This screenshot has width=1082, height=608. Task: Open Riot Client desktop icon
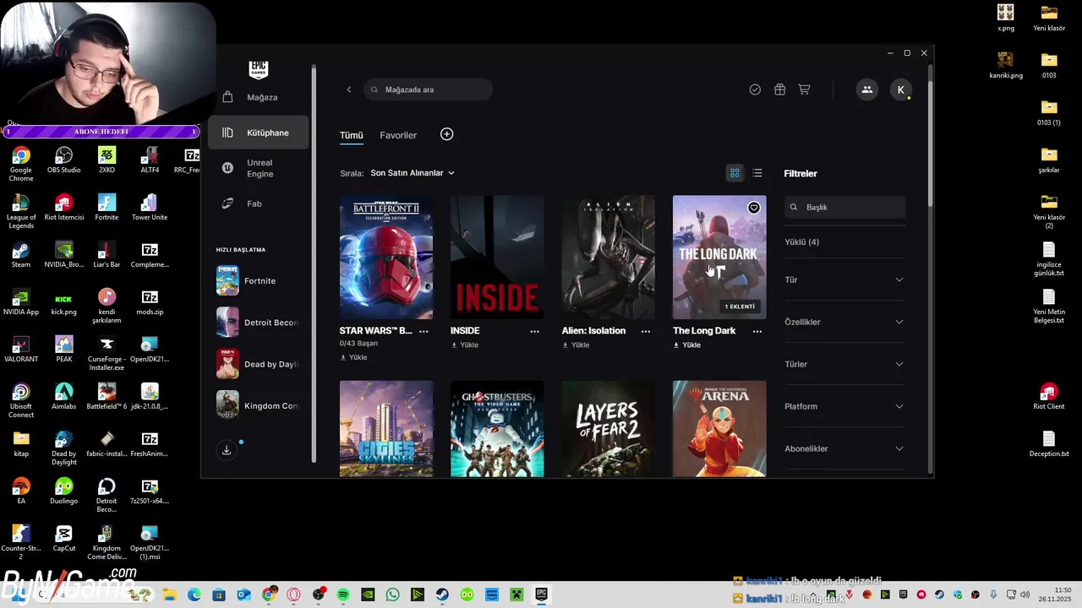point(1049,397)
